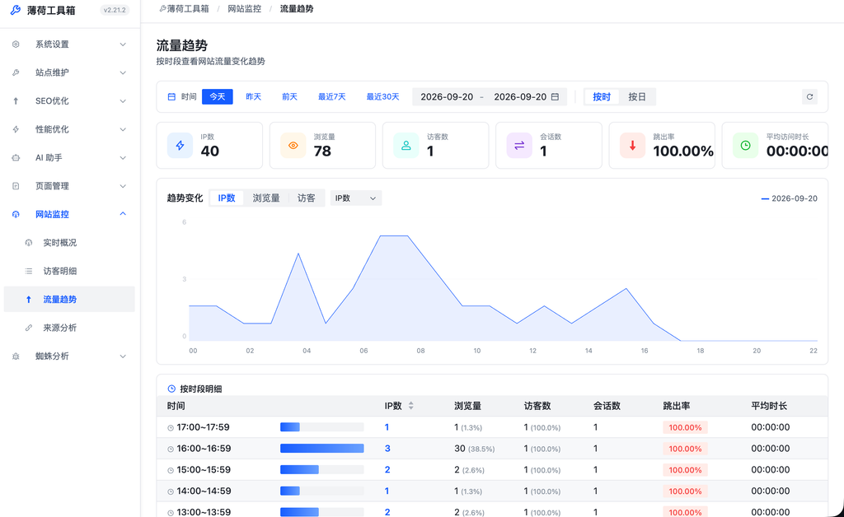Viewport: 844px width, 517px height.
Task: Click the progress bar in 14:00~14:59 row
Action: tap(322, 491)
